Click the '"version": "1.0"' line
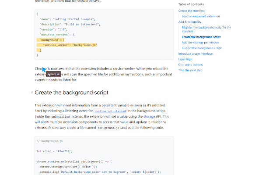The image size is (280, 175). pos(53,29)
